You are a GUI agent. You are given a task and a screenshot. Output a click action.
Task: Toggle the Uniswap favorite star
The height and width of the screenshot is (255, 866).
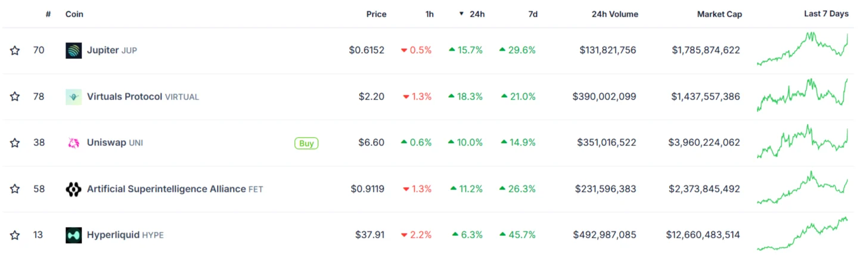coord(15,143)
